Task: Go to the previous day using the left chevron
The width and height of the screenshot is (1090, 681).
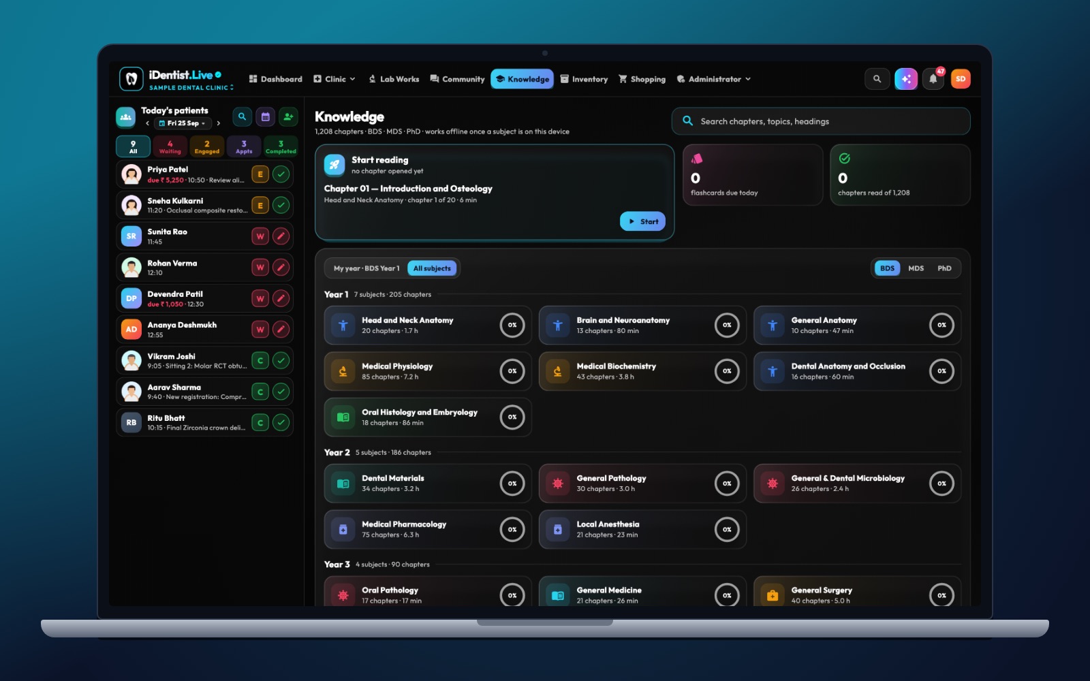Action: pyautogui.click(x=147, y=123)
